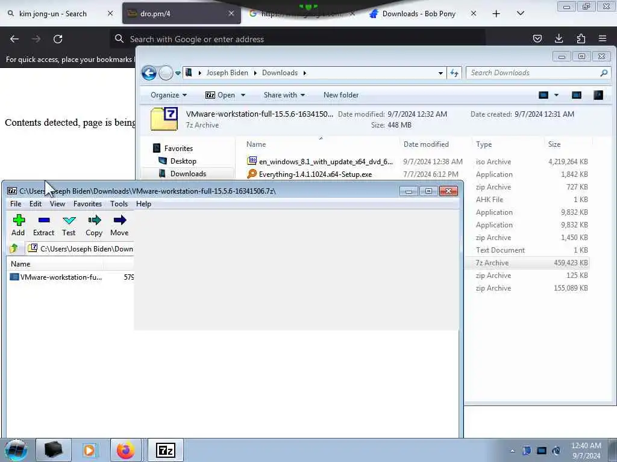Viewport: 617px width, 462px height.
Task: Open the File menu in 7-Zip
Action: click(16, 203)
